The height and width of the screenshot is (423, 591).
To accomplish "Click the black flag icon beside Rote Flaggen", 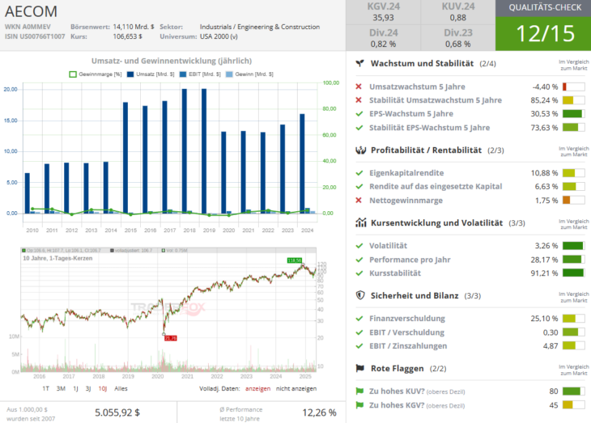I will (x=360, y=368).
